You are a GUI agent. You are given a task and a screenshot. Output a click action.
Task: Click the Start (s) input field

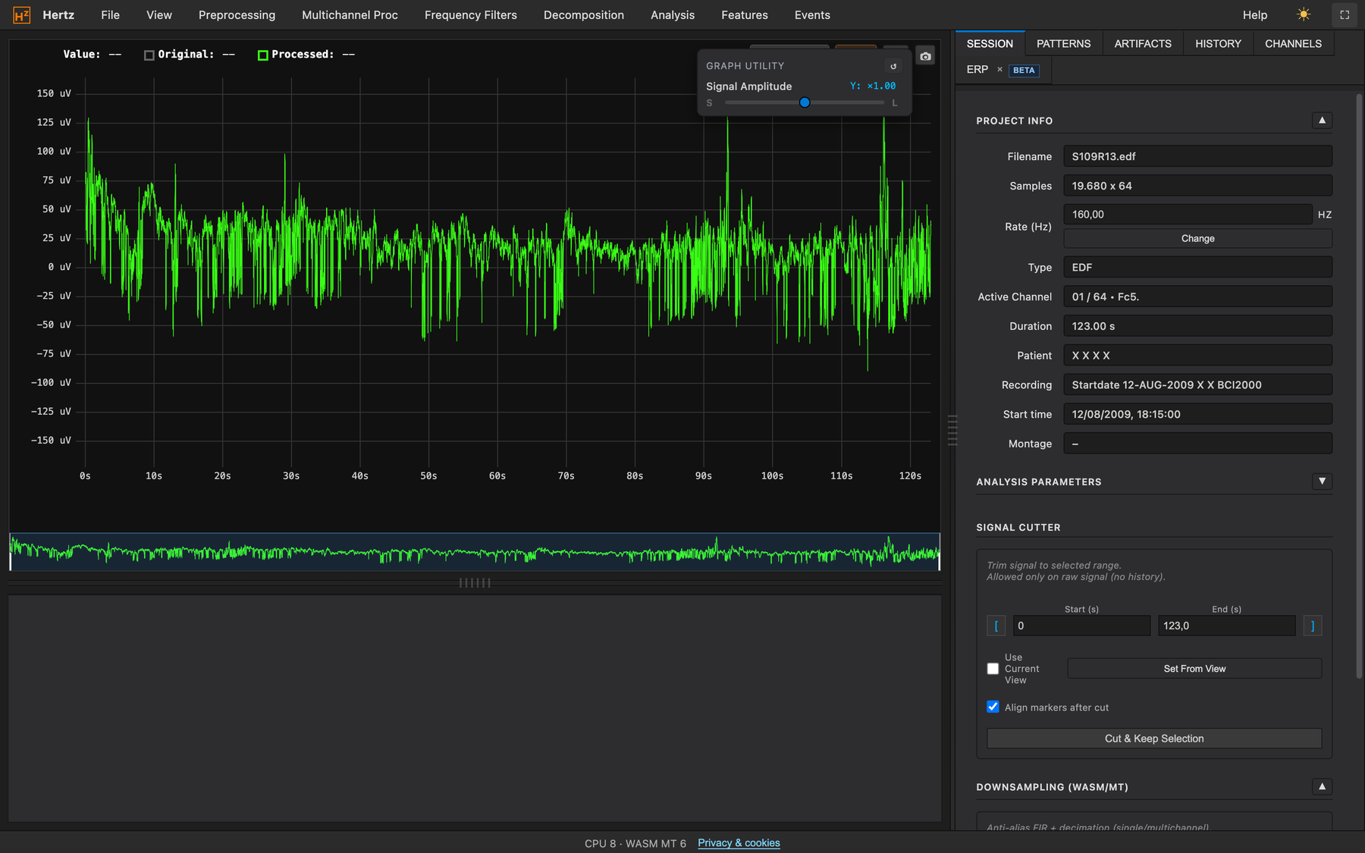pos(1081,626)
